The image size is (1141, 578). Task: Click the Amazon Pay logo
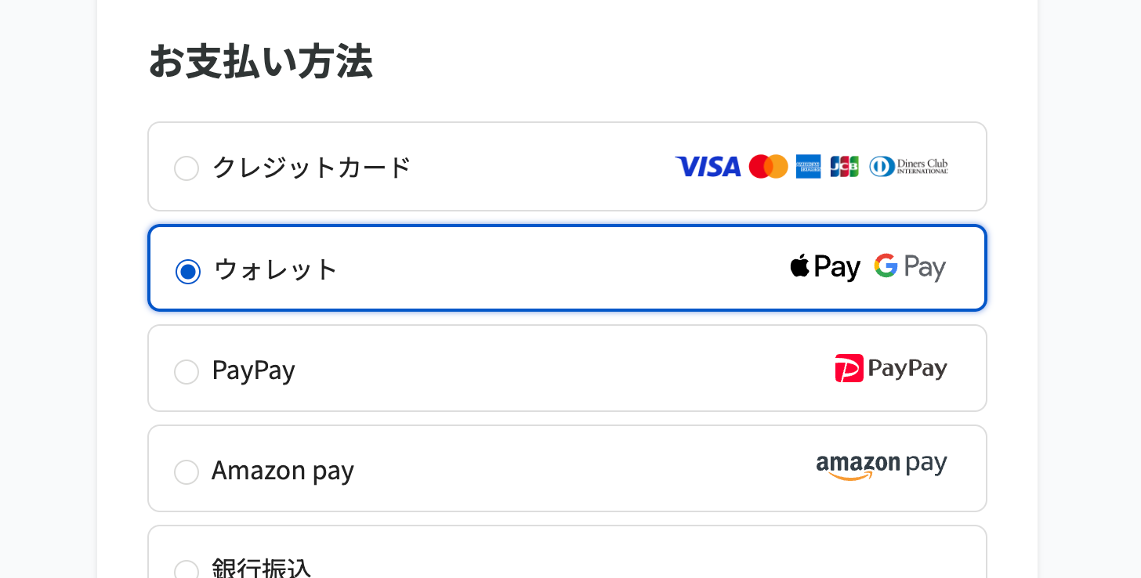coord(882,467)
